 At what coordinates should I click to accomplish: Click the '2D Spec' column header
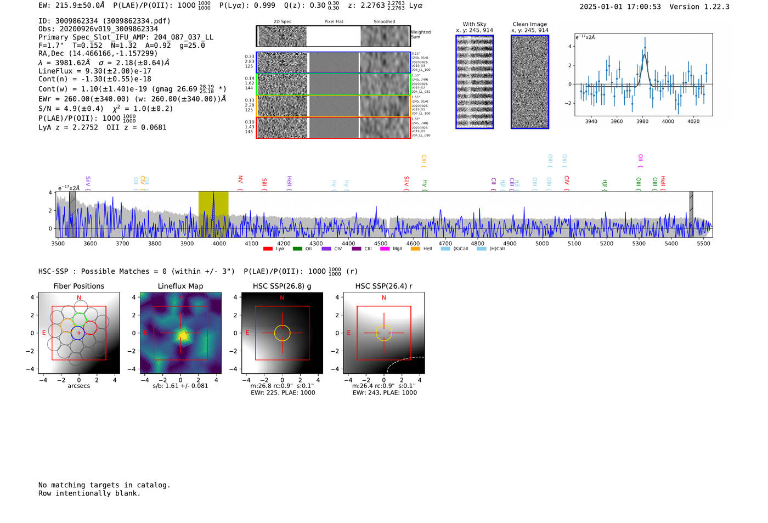283,22
